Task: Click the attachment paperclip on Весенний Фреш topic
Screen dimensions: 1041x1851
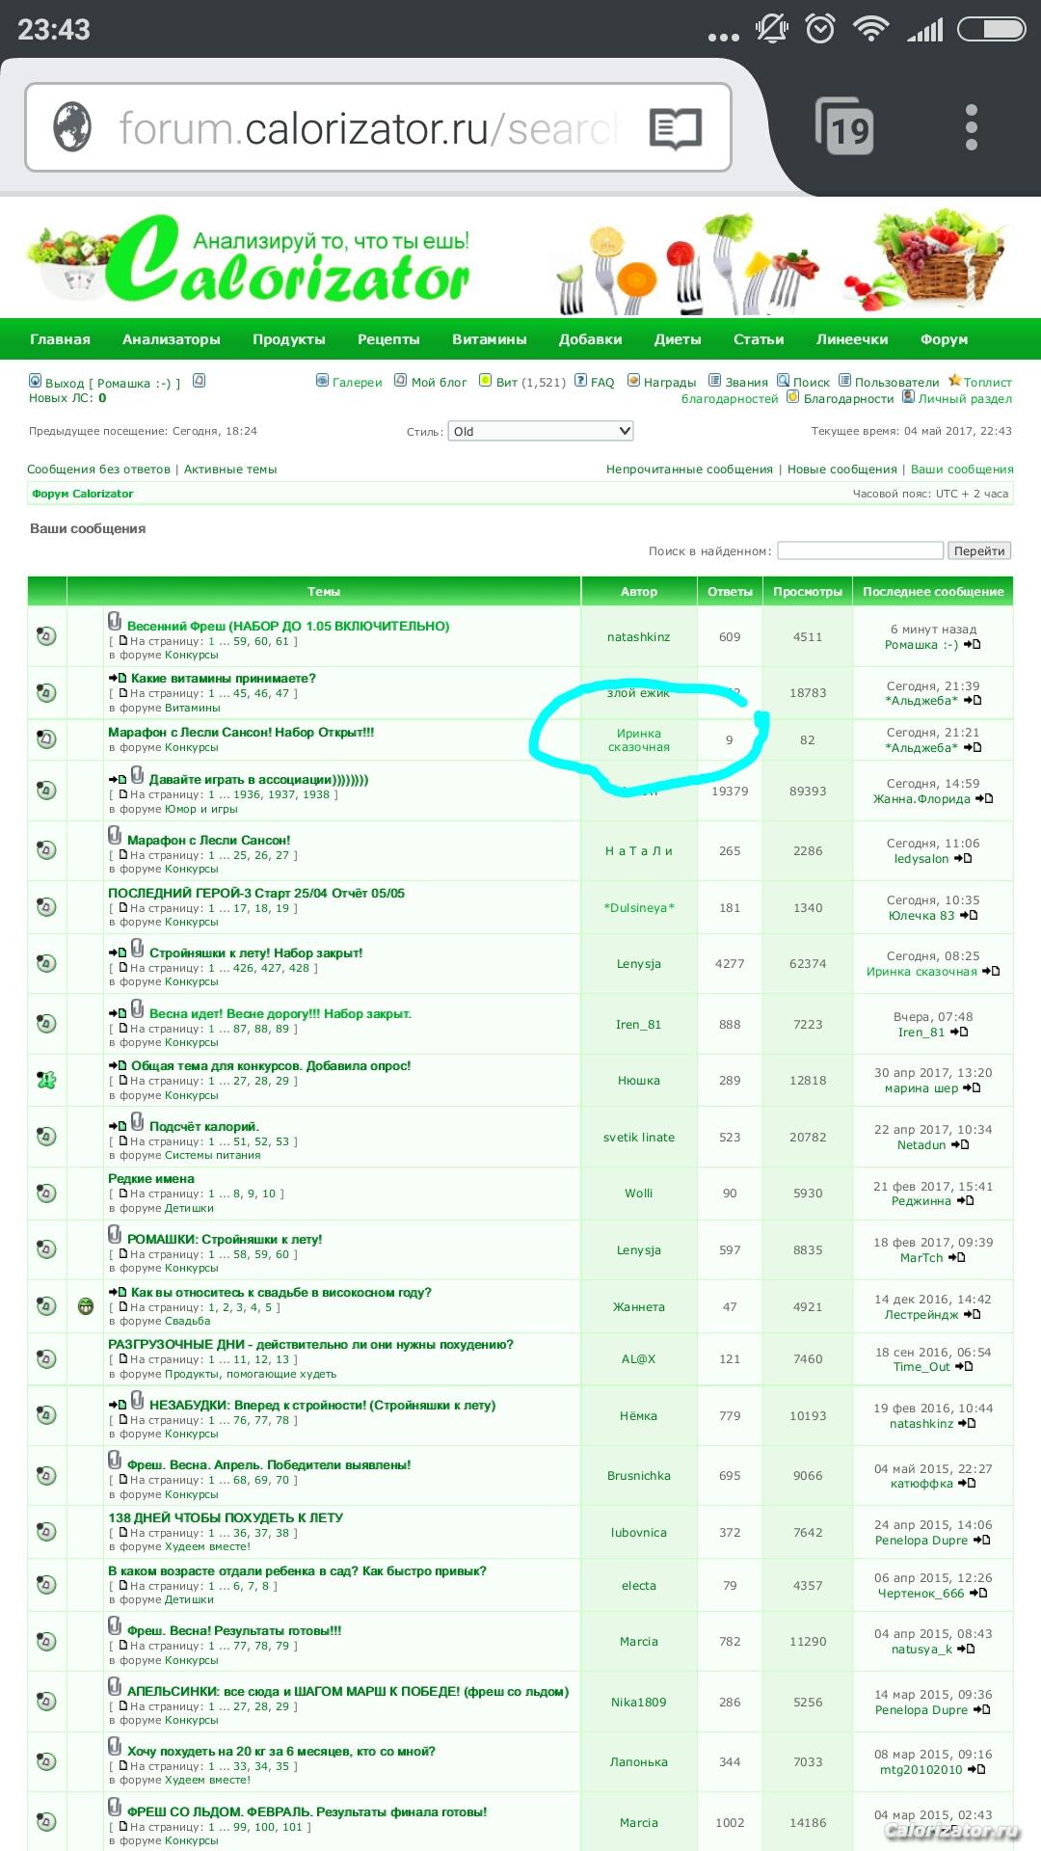Action: coord(115,622)
